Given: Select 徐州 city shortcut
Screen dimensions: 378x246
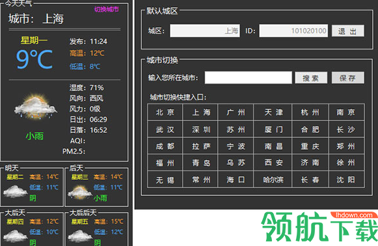Looking at the screenshot, I should tap(347, 163).
